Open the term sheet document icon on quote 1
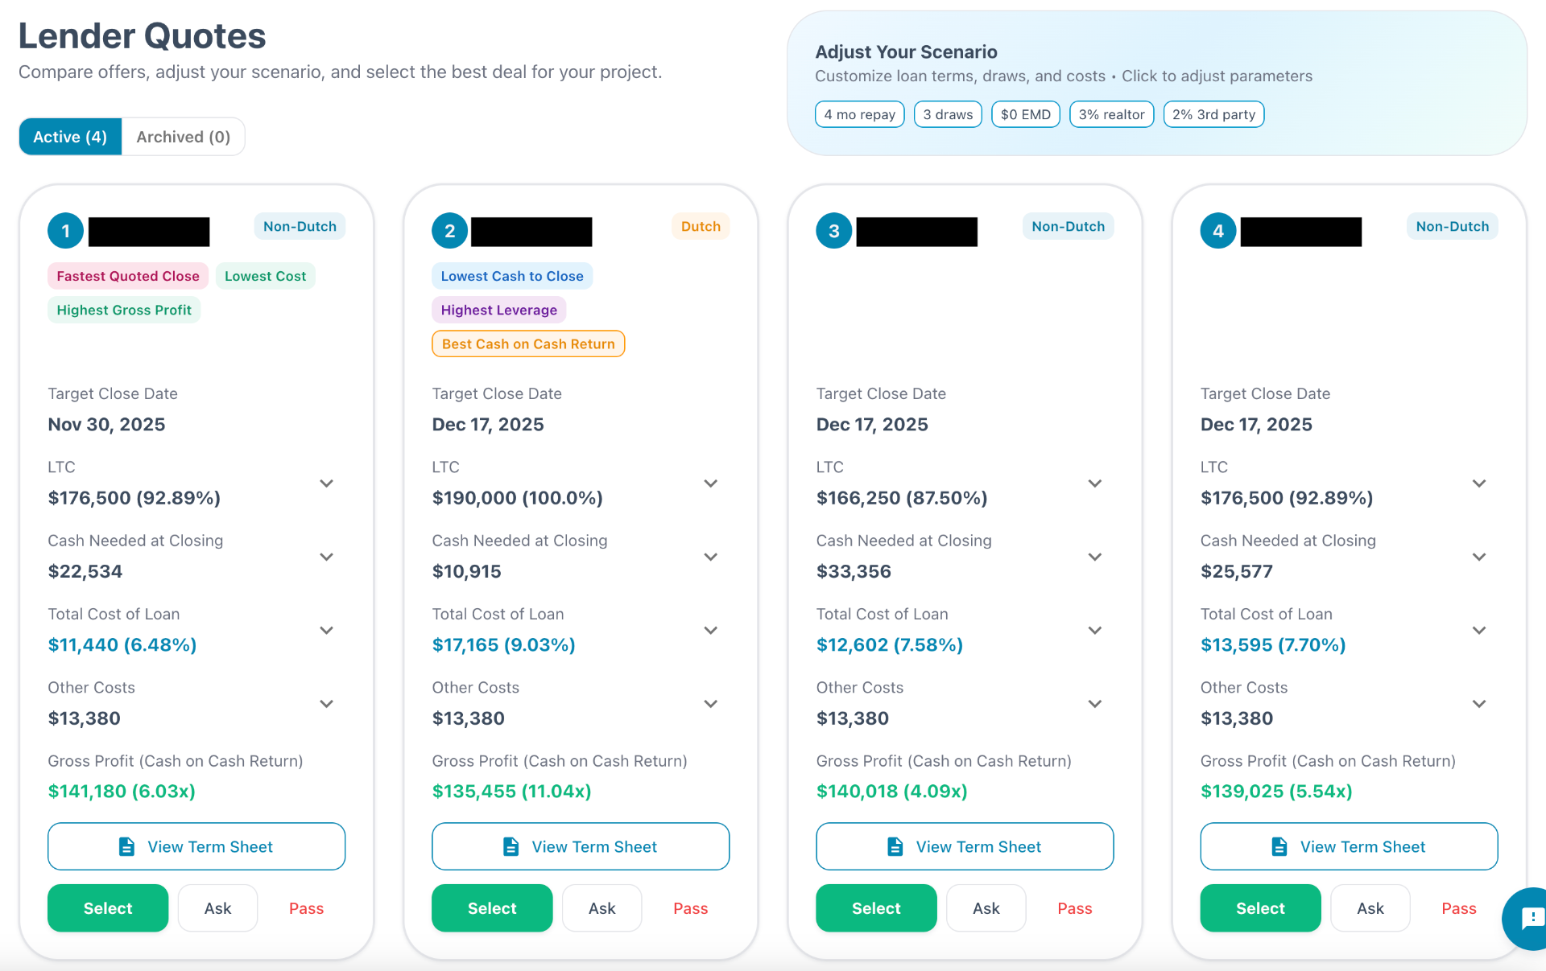Screen dimensions: 1546x971 click(x=126, y=846)
